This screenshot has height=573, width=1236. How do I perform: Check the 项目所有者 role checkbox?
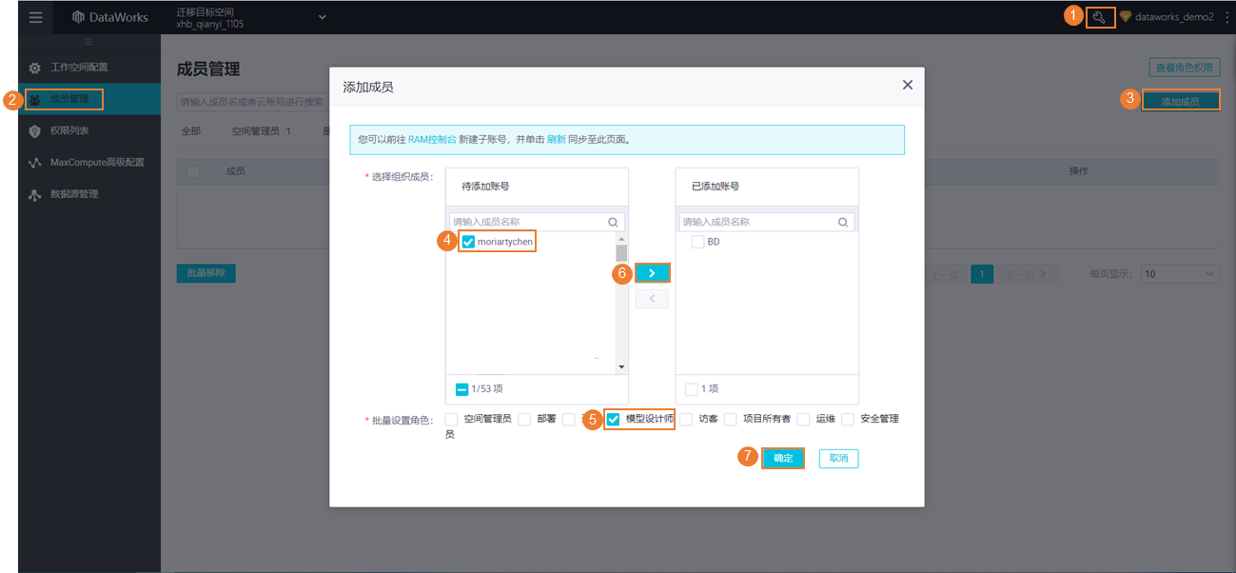coord(731,419)
